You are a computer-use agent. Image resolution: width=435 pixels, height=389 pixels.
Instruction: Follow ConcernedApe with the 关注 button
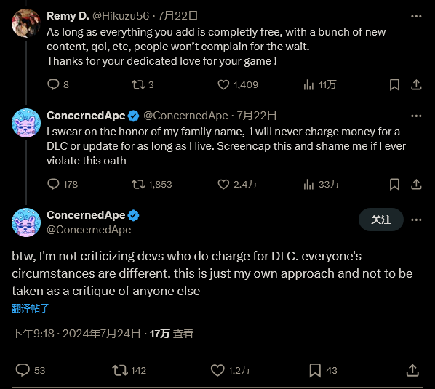coord(381,220)
